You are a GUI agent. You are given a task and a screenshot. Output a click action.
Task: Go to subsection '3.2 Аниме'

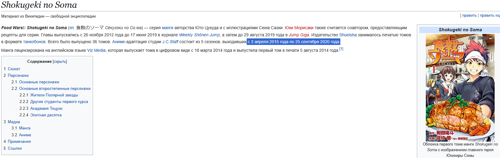(21, 135)
